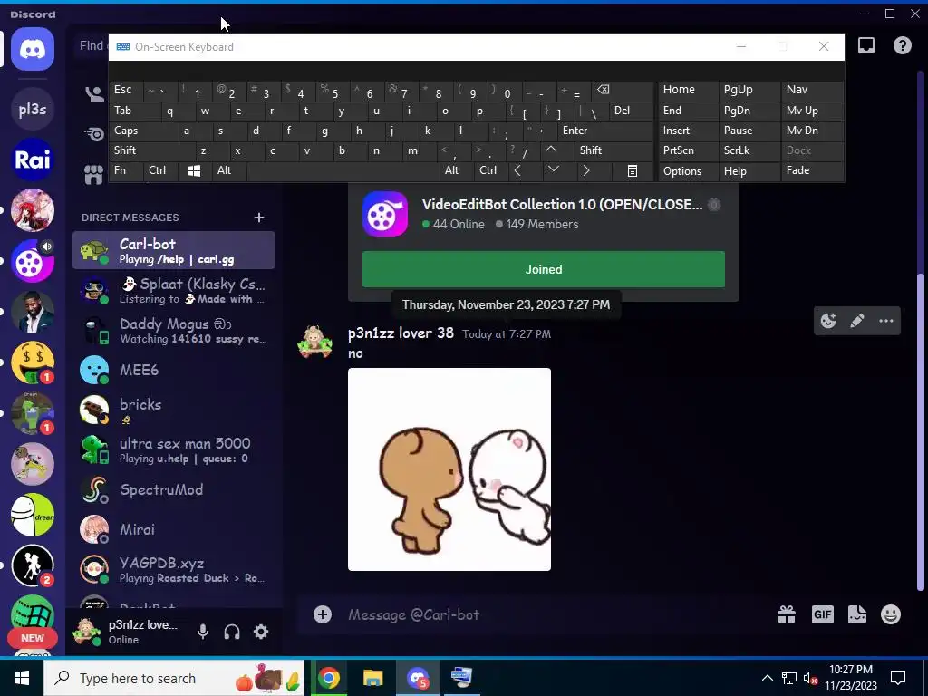Toggle left Ctrl on On-Screen Keyboard
The height and width of the screenshot is (696, 928).
tap(159, 170)
